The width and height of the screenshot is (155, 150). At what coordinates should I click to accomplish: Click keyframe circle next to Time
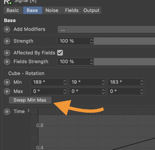pyautogui.click(x=7, y=111)
